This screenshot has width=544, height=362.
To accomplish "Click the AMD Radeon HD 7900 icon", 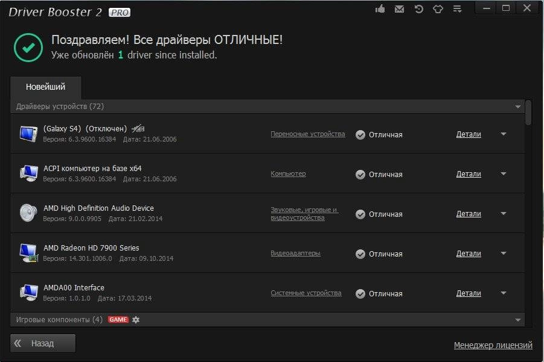I will [x=29, y=253].
